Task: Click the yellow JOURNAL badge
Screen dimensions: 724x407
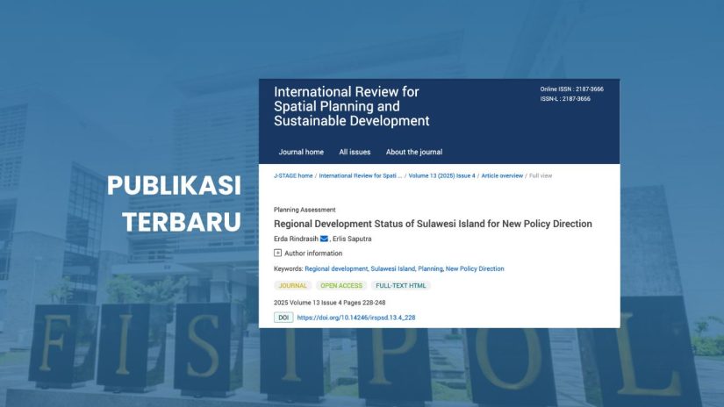Action: [293, 285]
